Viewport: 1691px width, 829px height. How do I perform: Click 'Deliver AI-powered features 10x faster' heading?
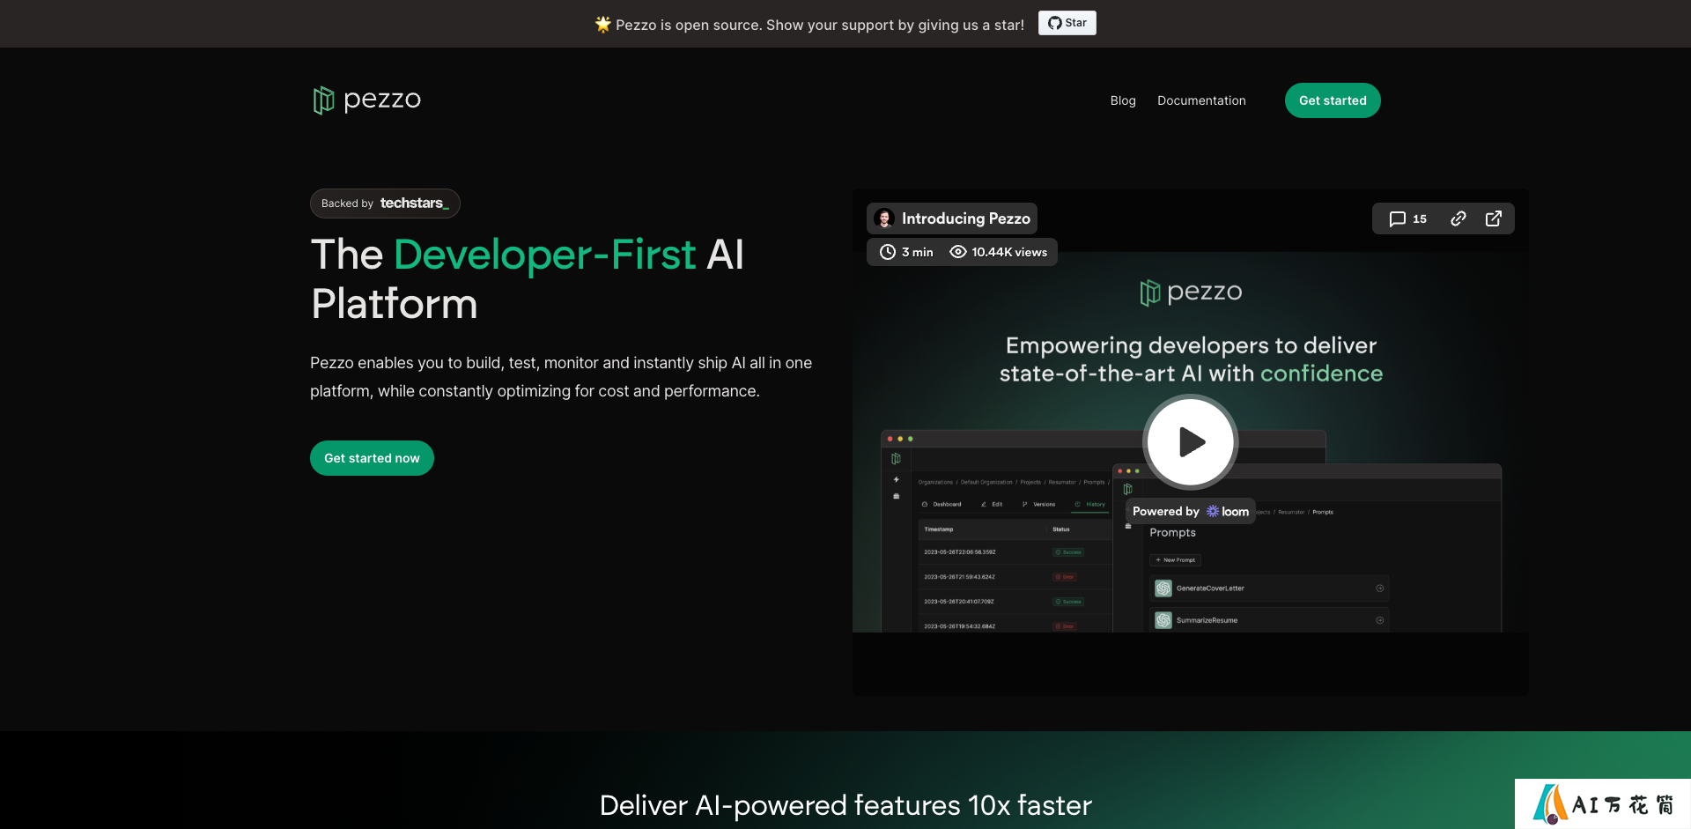845,805
